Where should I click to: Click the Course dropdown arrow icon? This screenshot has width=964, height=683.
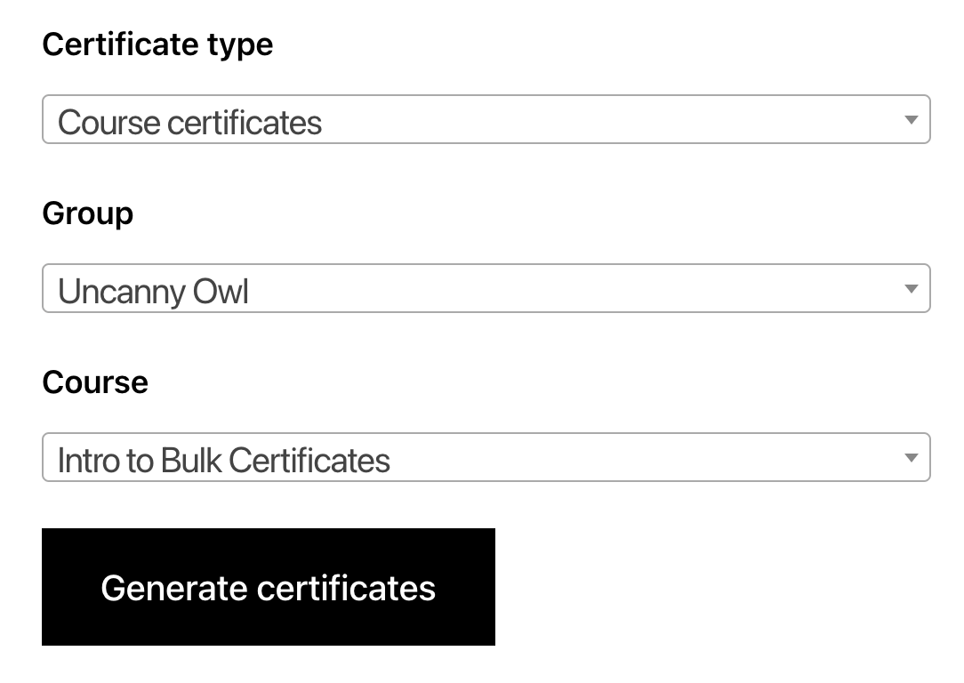click(x=911, y=458)
